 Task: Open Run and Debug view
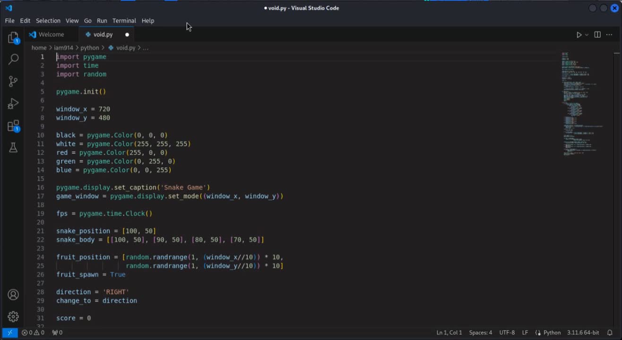[13, 103]
